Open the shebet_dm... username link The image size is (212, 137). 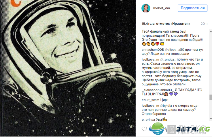tap(162, 8)
